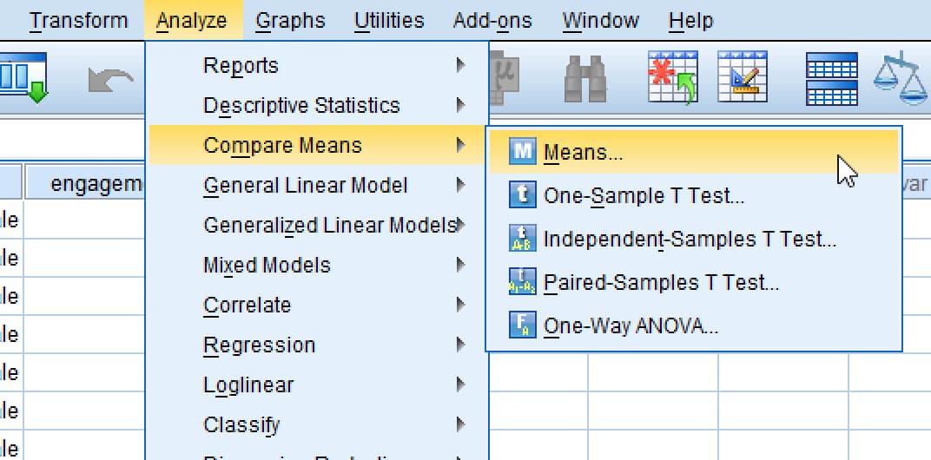Image resolution: width=931 pixels, height=460 pixels.
Task: Click the Weight Cases scales icon
Action: click(x=901, y=79)
